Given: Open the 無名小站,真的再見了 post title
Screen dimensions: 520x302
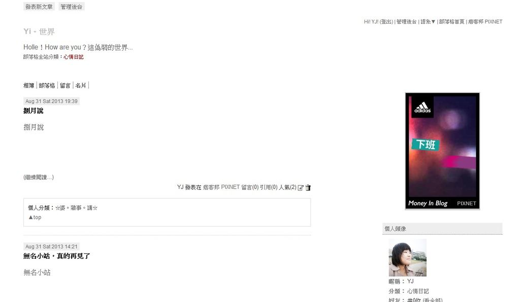Looking at the screenshot, I should point(57,256).
